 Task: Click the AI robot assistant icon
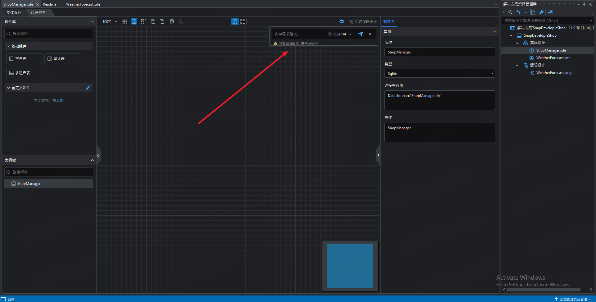pos(342,21)
